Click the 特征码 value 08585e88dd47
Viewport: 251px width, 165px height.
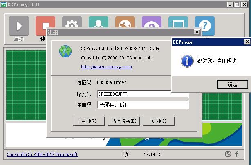coord(112,82)
